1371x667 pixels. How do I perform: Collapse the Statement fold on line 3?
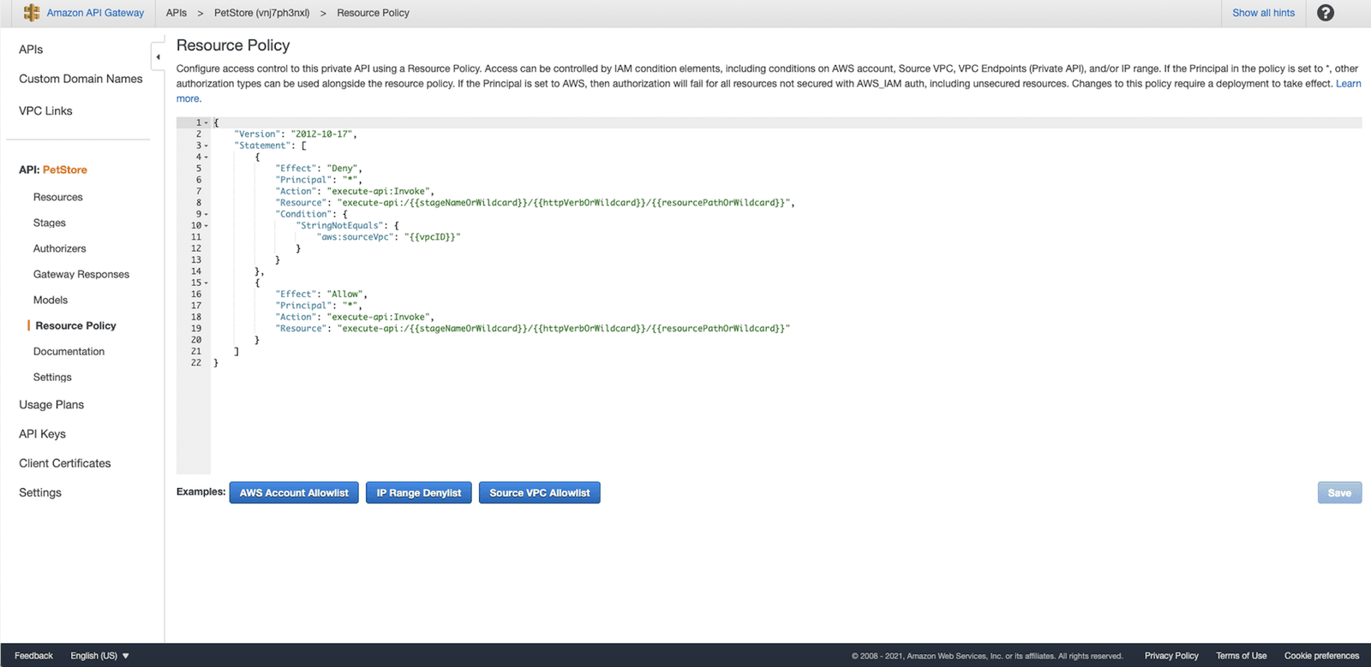point(207,146)
